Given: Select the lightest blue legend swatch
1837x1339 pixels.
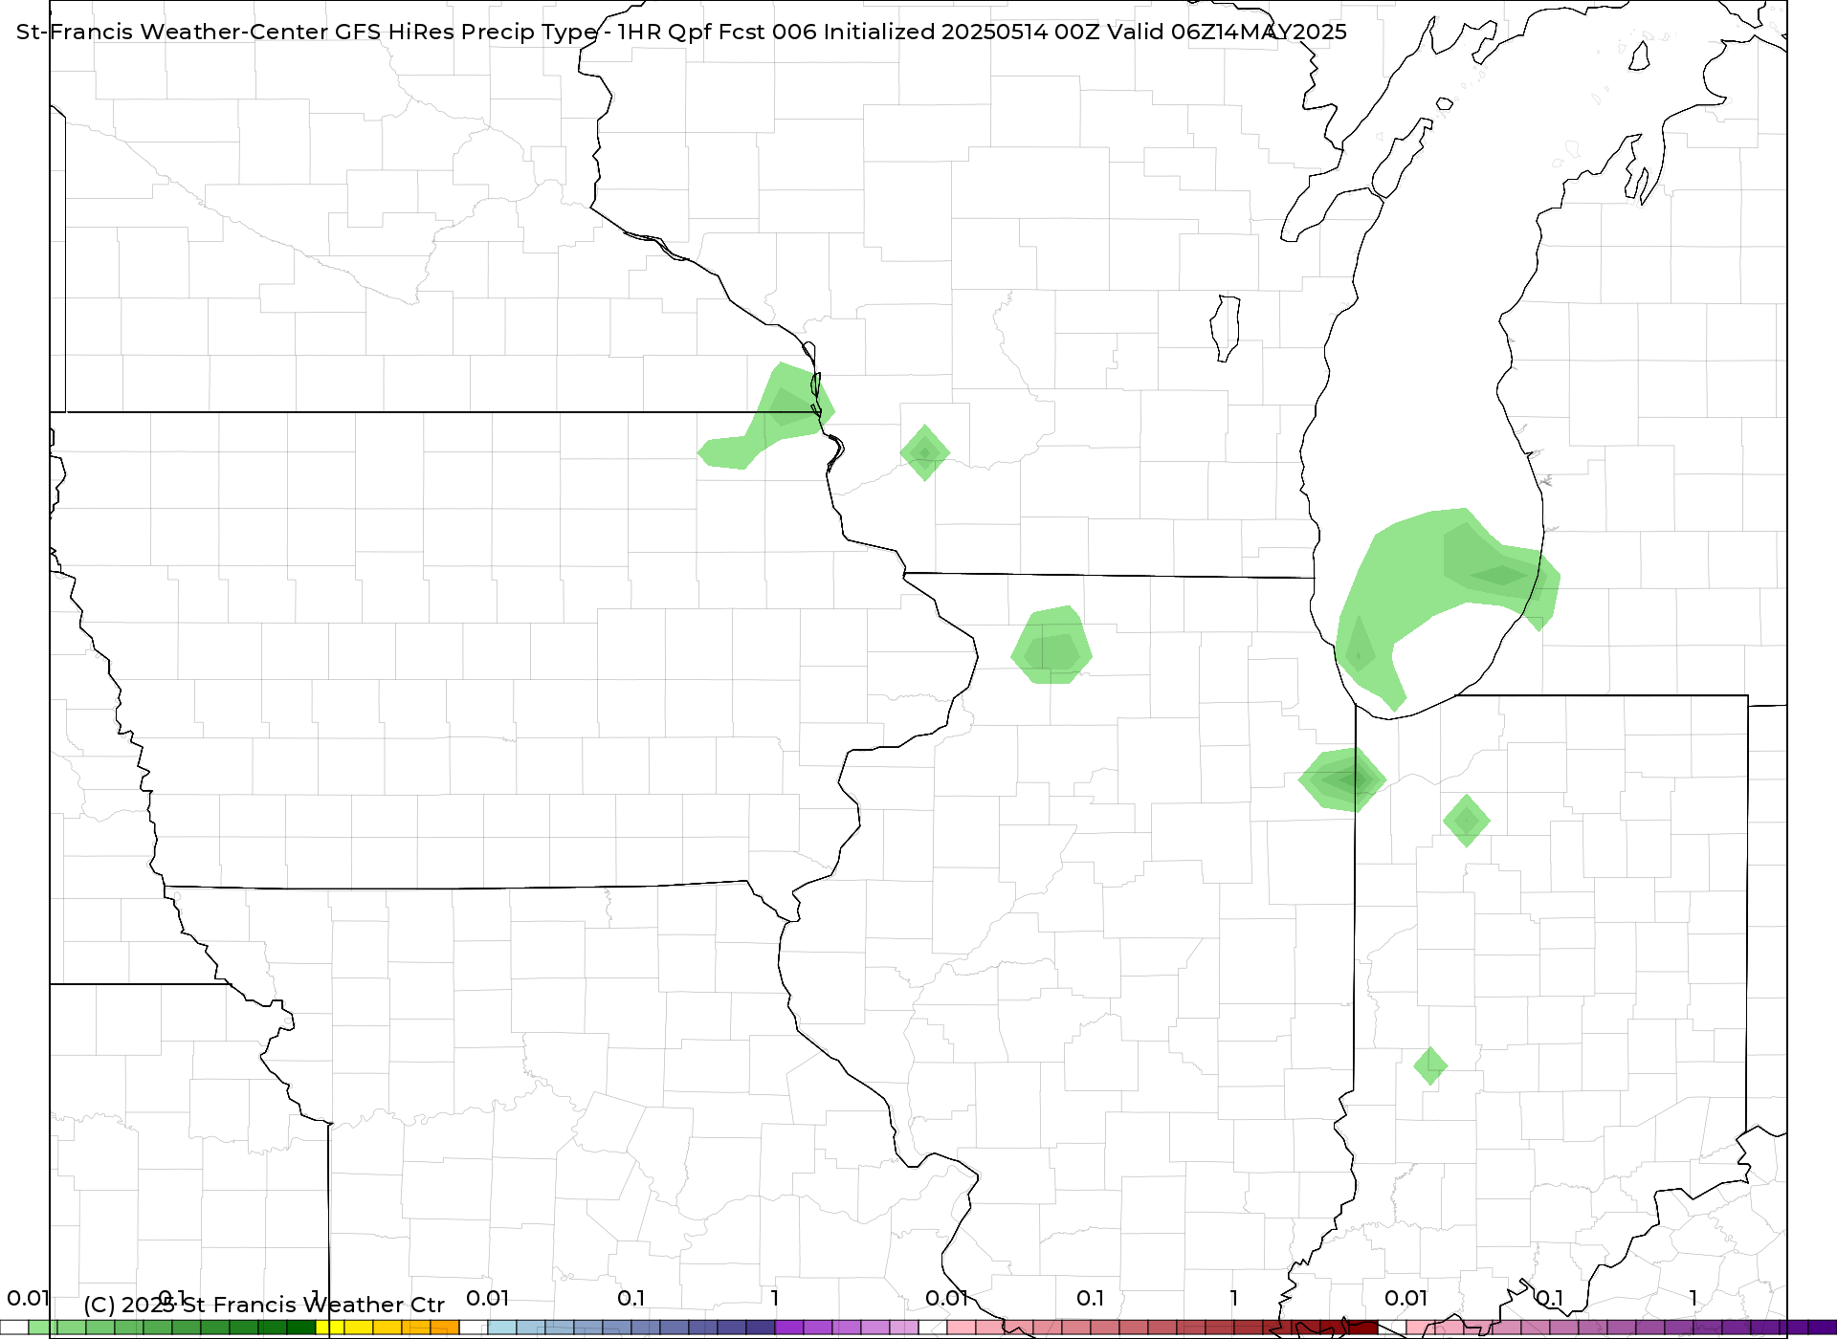Looking at the screenshot, I should tap(502, 1328).
